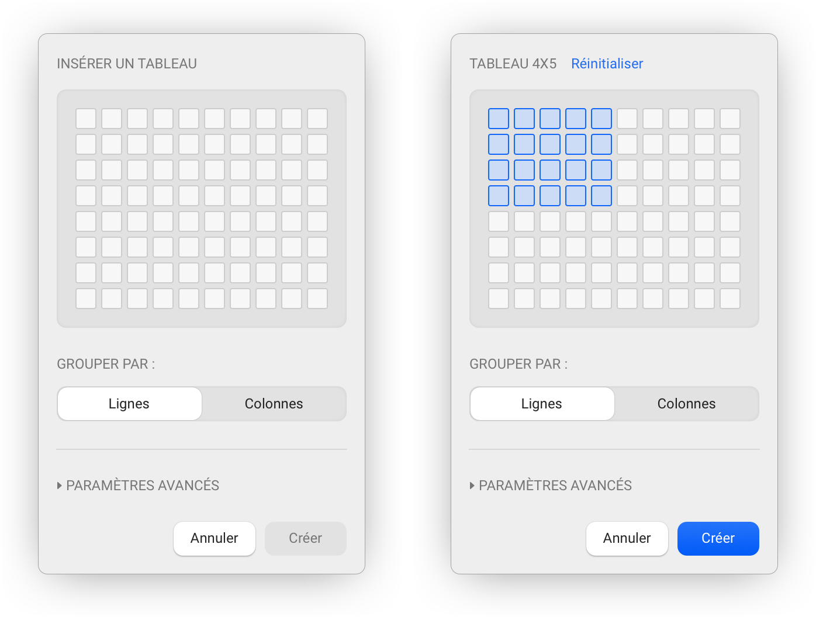Click a grid cell to make a 2x2 table
This screenshot has width=816, height=617.
112,144
